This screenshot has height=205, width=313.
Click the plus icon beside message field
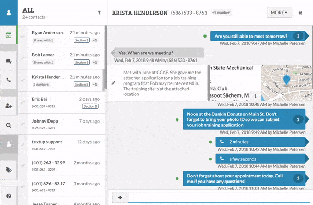pyautogui.click(x=120, y=197)
